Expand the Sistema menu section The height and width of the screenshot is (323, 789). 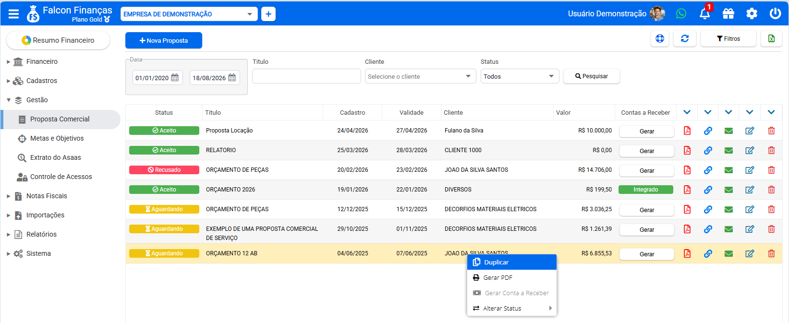pos(8,254)
